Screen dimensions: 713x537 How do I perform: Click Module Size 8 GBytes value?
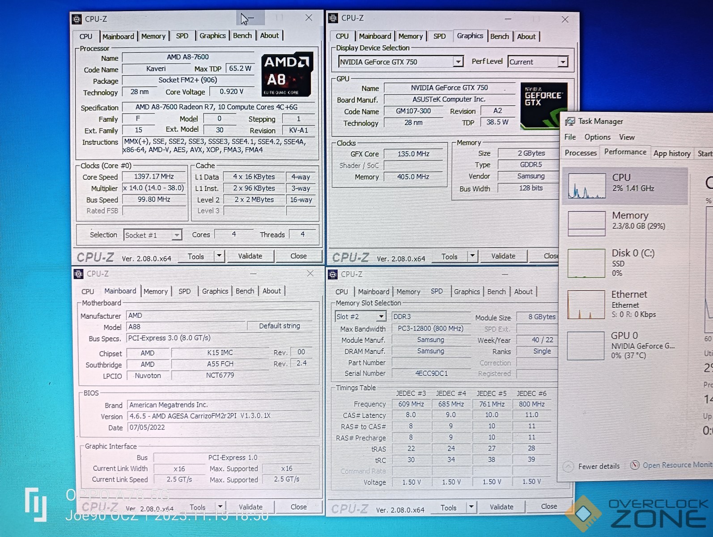[537, 317]
